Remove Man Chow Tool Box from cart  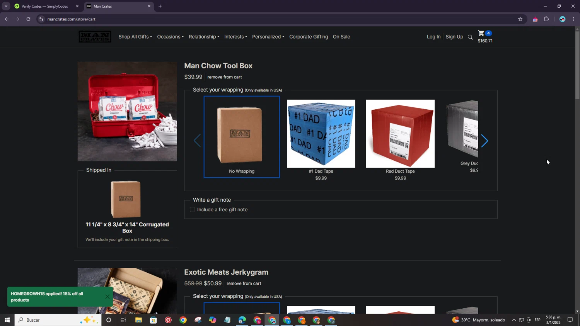[x=225, y=77]
